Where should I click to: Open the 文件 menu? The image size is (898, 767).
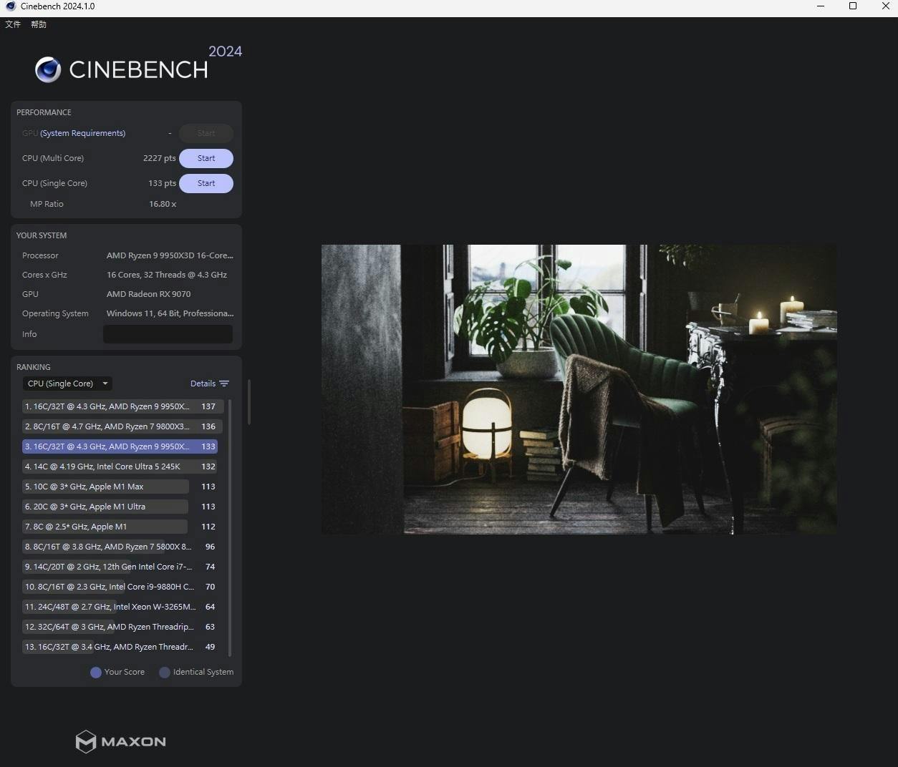tap(13, 24)
